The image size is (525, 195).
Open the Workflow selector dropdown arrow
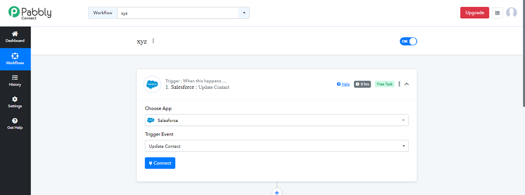click(244, 13)
